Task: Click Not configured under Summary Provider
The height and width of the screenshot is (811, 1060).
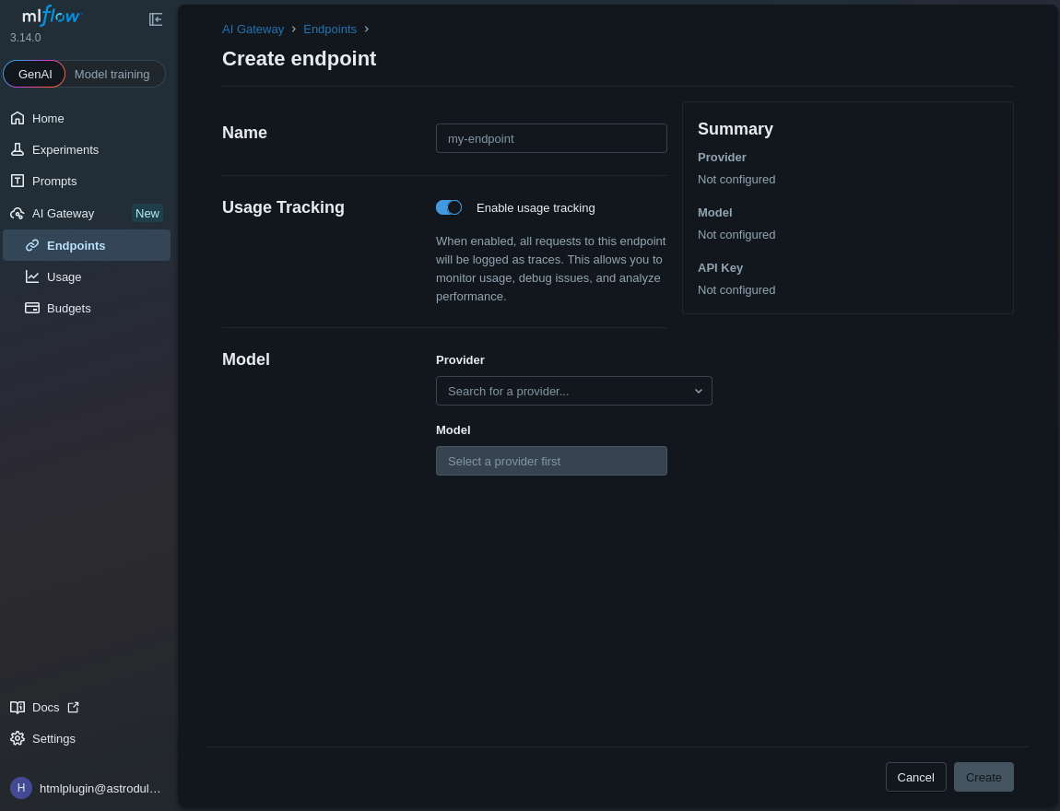Action: [736, 179]
